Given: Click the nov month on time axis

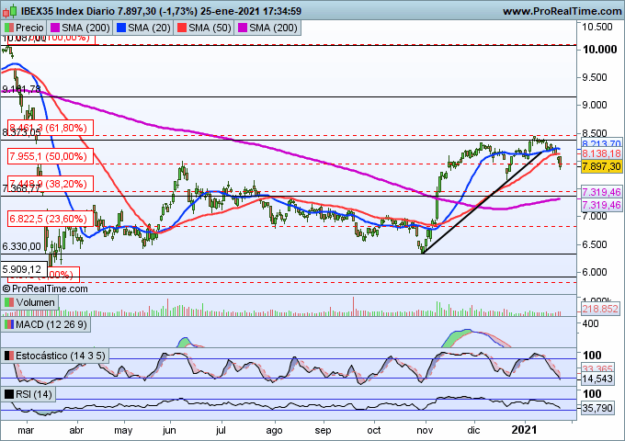Looking at the screenshot, I should click(x=425, y=431).
